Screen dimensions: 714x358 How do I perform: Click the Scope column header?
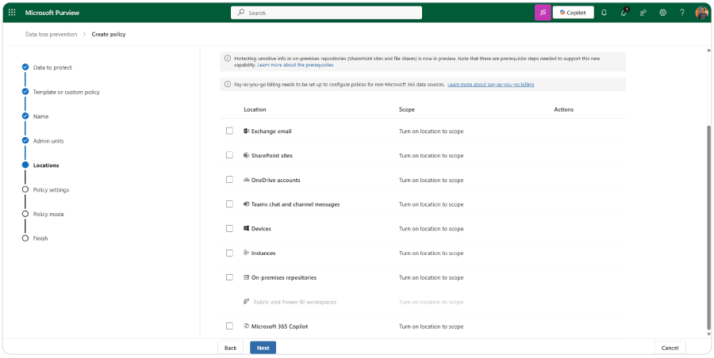pyautogui.click(x=407, y=109)
